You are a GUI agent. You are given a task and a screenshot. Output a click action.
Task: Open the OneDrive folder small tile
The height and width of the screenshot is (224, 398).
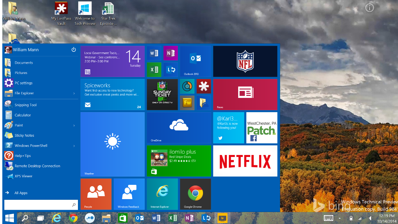(204, 103)
